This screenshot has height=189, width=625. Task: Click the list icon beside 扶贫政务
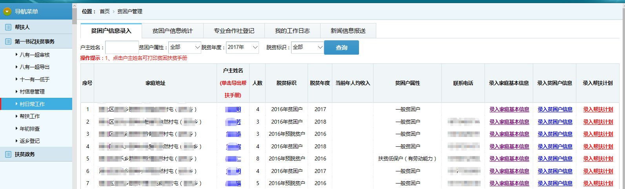(8, 154)
